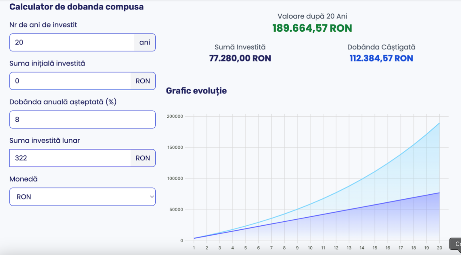Click the x-axis label 10 on the chart
Image resolution: width=461 pixels, height=255 pixels.
pos(310,248)
